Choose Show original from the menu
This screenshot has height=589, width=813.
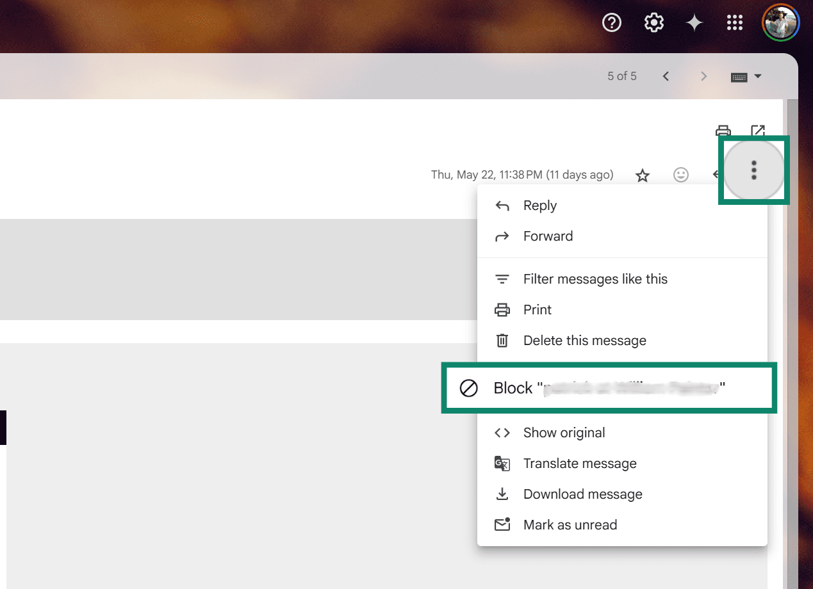pyautogui.click(x=564, y=432)
